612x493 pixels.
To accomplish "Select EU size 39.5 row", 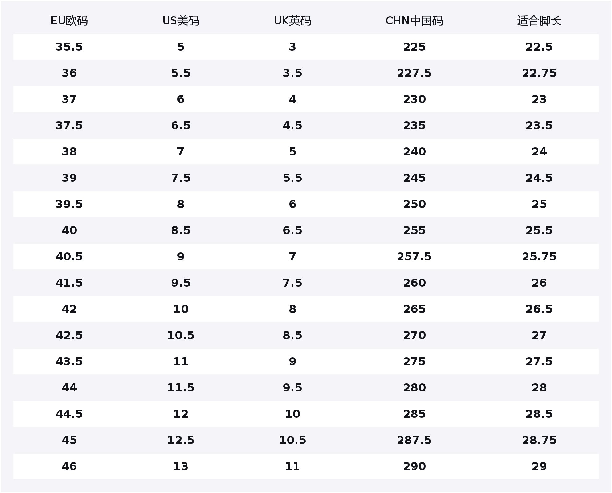I will pos(69,204).
